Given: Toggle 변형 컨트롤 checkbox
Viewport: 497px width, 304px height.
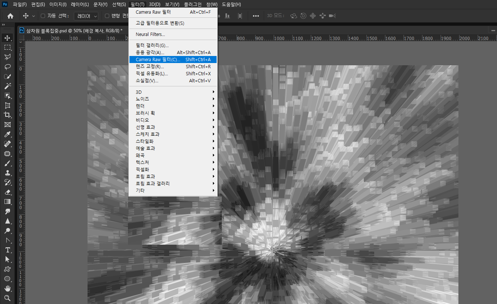Looking at the screenshot, I should pyautogui.click(x=107, y=16).
